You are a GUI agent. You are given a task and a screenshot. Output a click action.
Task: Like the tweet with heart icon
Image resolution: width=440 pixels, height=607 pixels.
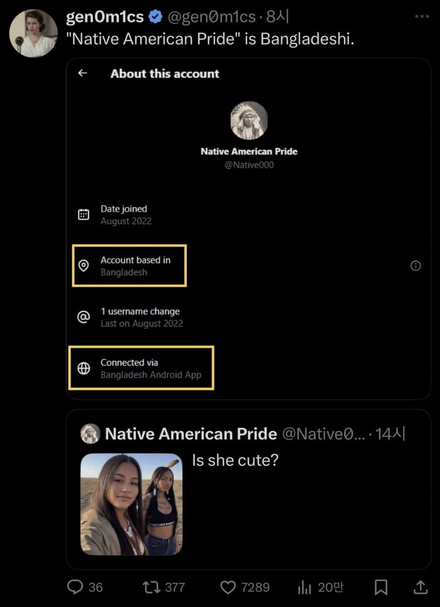click(228, 587)
